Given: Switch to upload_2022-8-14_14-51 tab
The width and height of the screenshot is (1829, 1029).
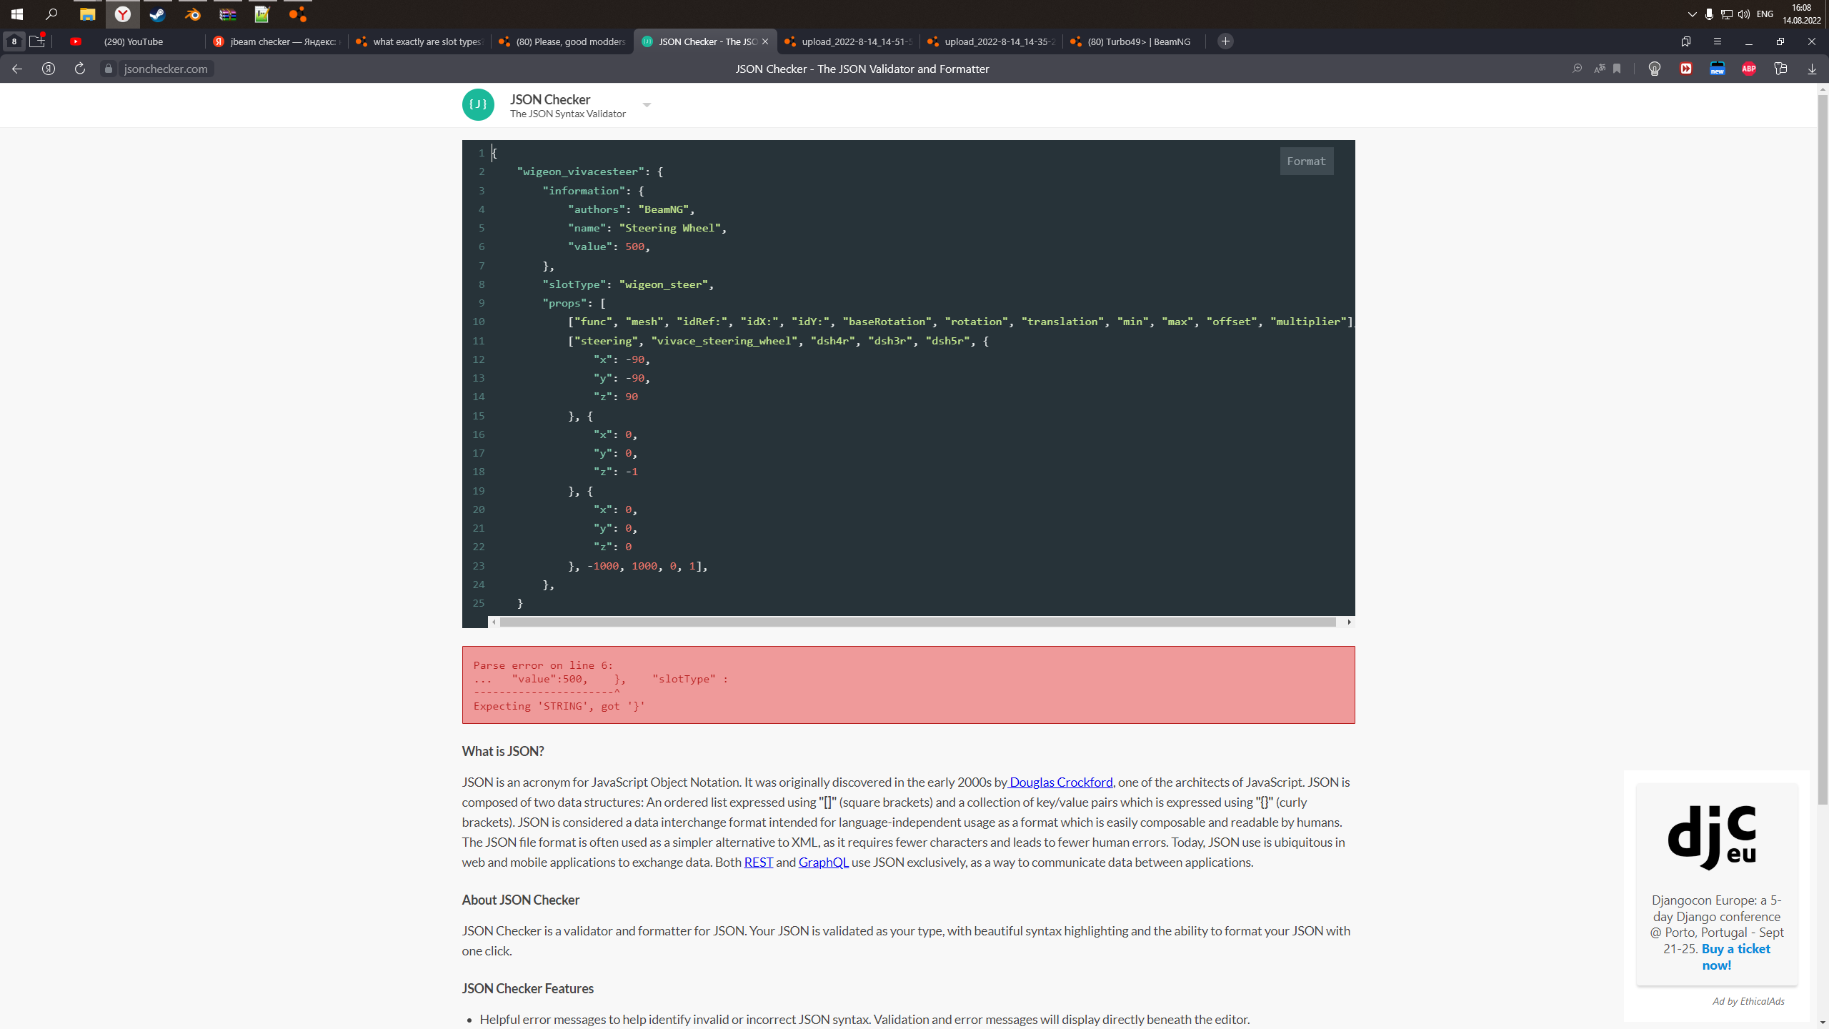Looking at the screenshot, I should [x=849, y=41].
